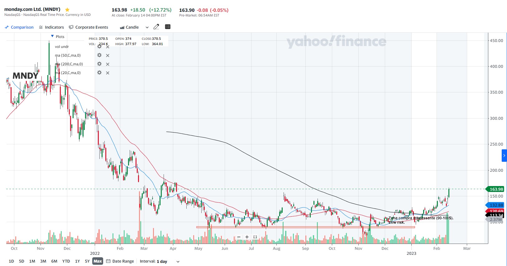Image resolution: width=507 pixels, height=266 pixels.
Task: Select the 6M time range
Action: 54,261
